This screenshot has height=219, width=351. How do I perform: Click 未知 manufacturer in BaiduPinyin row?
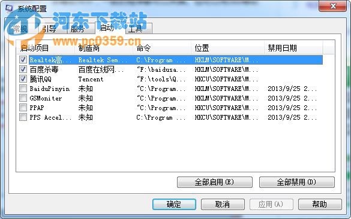tap(86, 89)
